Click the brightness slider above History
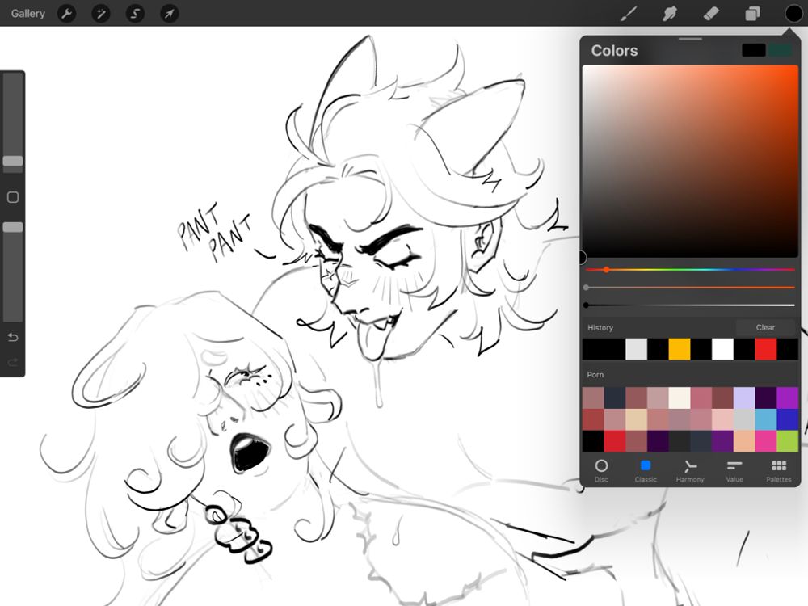Viewport: 808px width, 606px height. pos(690,305)
